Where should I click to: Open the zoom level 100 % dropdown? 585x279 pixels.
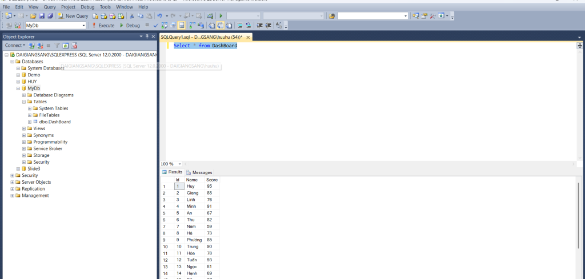click(180, 164)
